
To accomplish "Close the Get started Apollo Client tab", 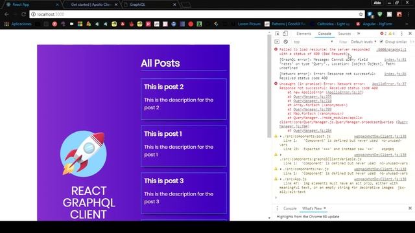I will tap(116, 5).
